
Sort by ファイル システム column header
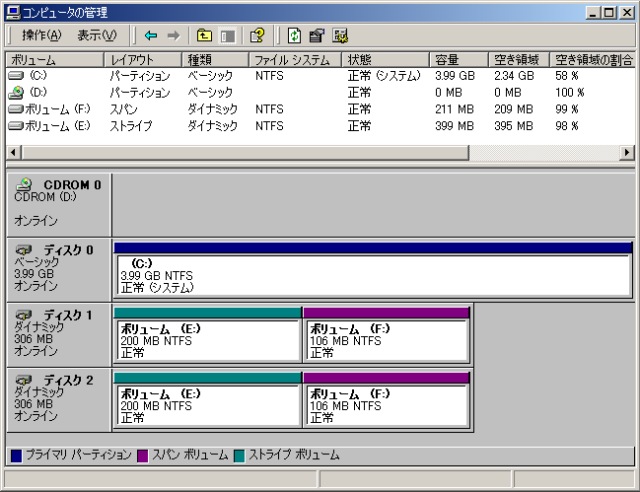[295, 59]
